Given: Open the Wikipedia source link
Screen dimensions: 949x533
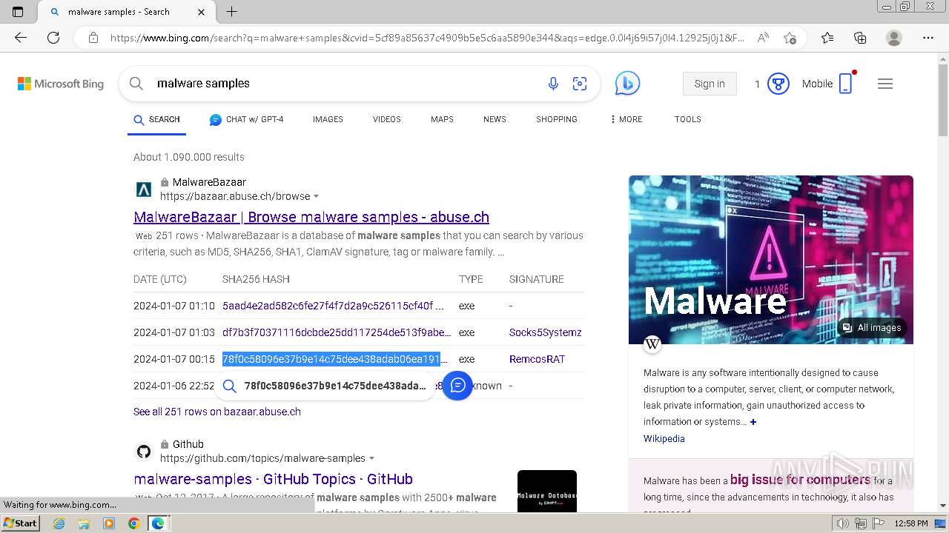Looking at the screenshot, I should 664,439.
